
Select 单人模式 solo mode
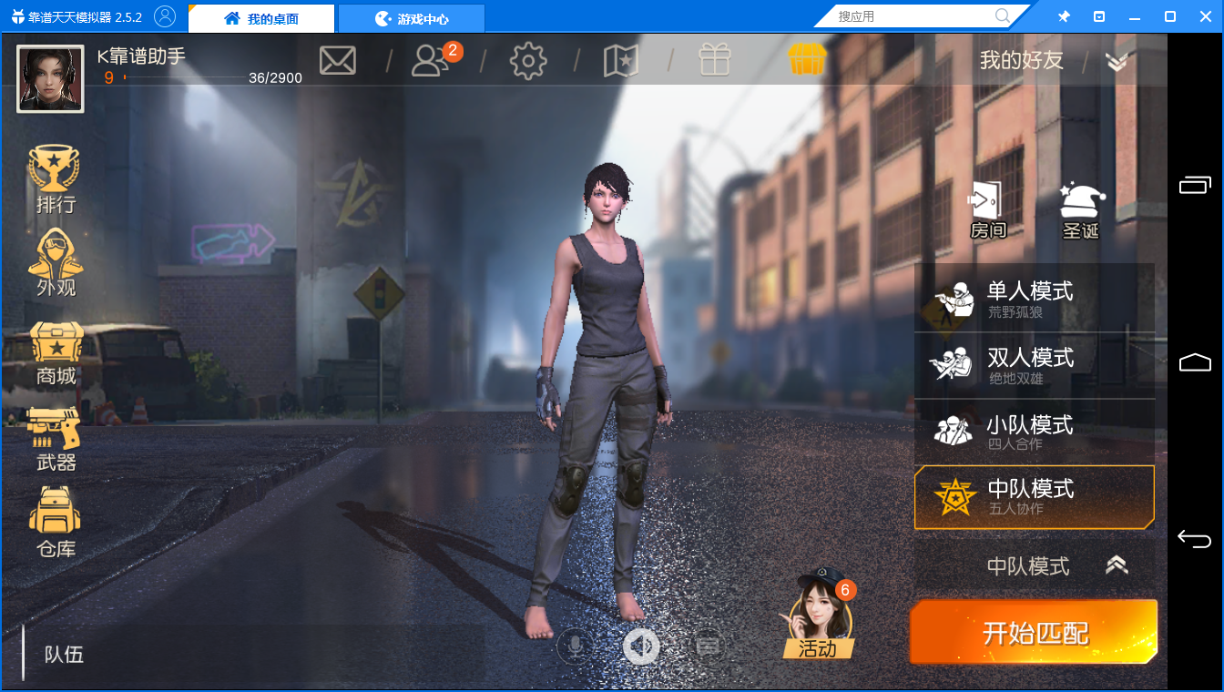1035,298
